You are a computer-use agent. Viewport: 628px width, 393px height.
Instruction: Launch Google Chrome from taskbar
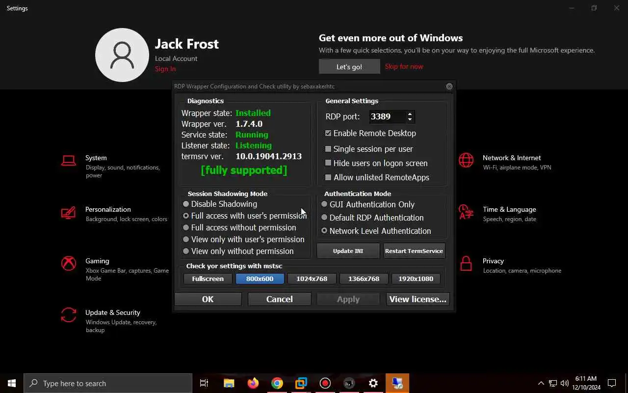pos(277,383)
